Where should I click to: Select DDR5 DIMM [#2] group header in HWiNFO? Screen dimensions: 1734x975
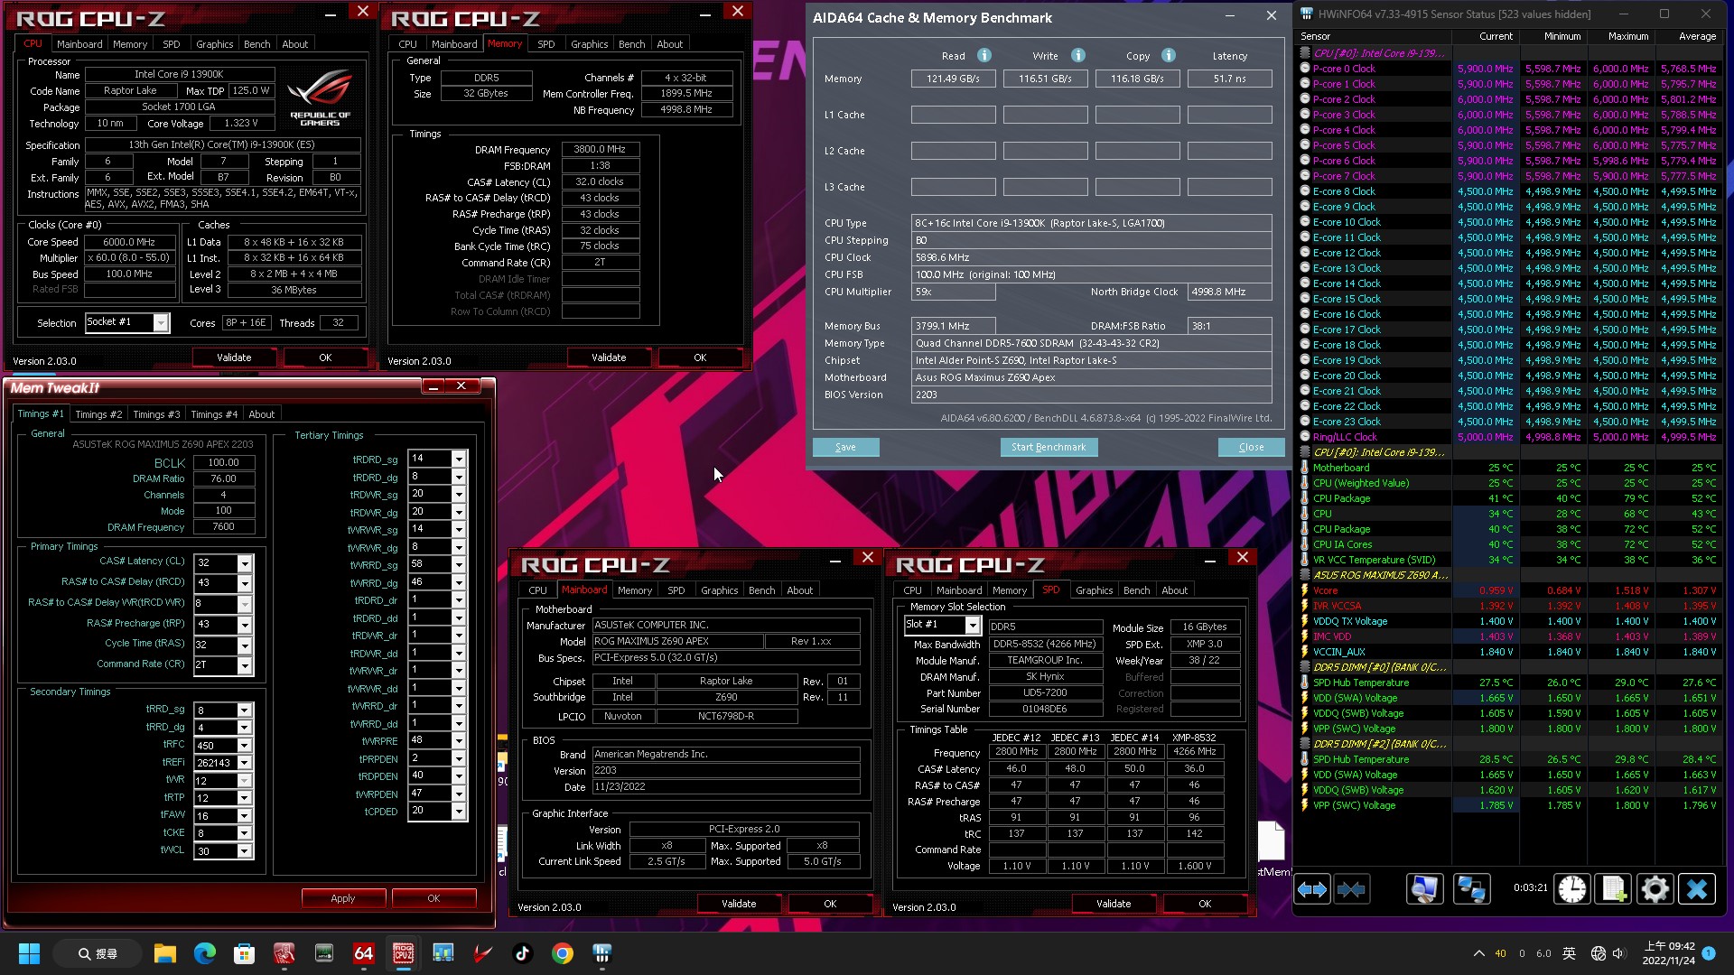1508,744
